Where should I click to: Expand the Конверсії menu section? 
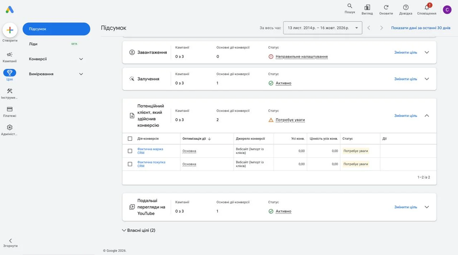(x=81, y=59)
